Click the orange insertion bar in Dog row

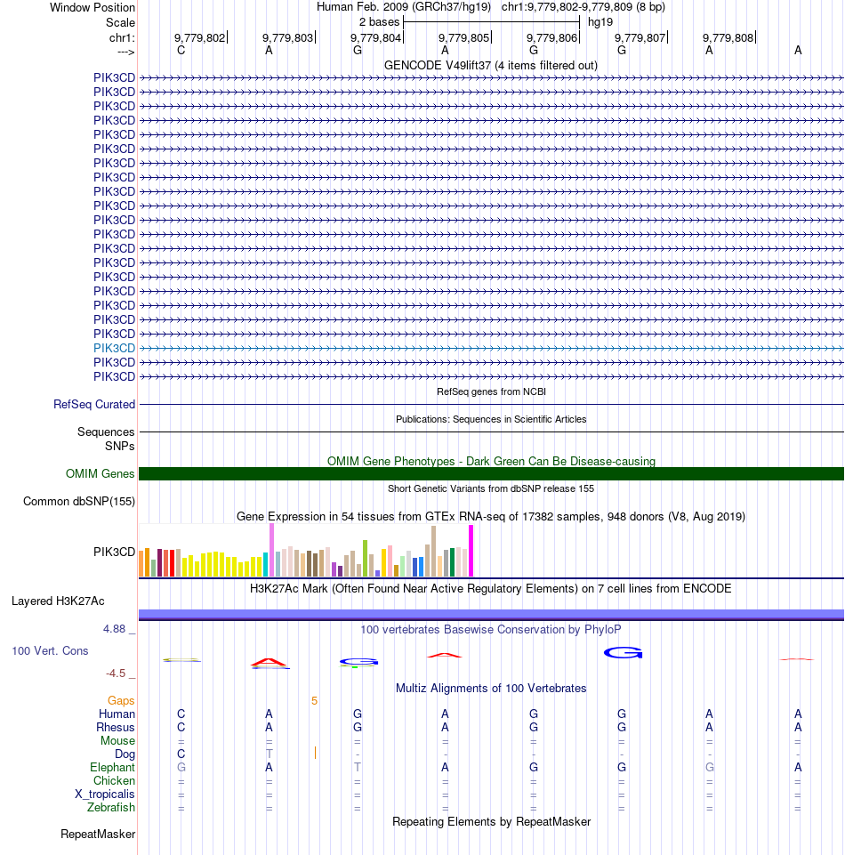click(x=315, y=753)
